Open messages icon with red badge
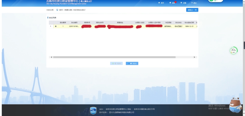The height and width of the screenshot is (116, 245). [170, 3]
